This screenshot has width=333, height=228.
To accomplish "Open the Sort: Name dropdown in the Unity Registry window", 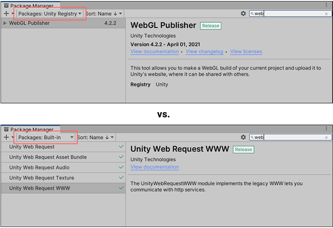I will (x=104, y=13).
